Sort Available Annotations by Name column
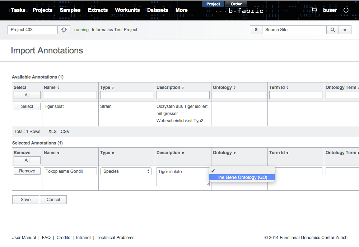 click(51, 87)
